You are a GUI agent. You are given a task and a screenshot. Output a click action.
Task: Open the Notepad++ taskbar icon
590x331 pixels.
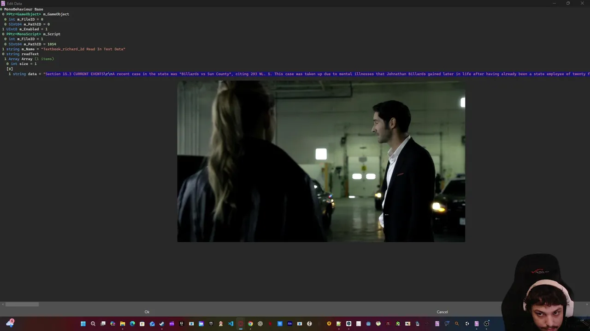(x=338, y=324)
